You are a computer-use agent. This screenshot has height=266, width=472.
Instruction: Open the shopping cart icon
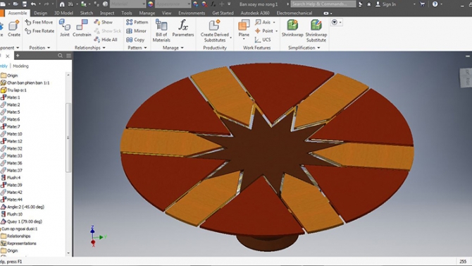[422, 4]
